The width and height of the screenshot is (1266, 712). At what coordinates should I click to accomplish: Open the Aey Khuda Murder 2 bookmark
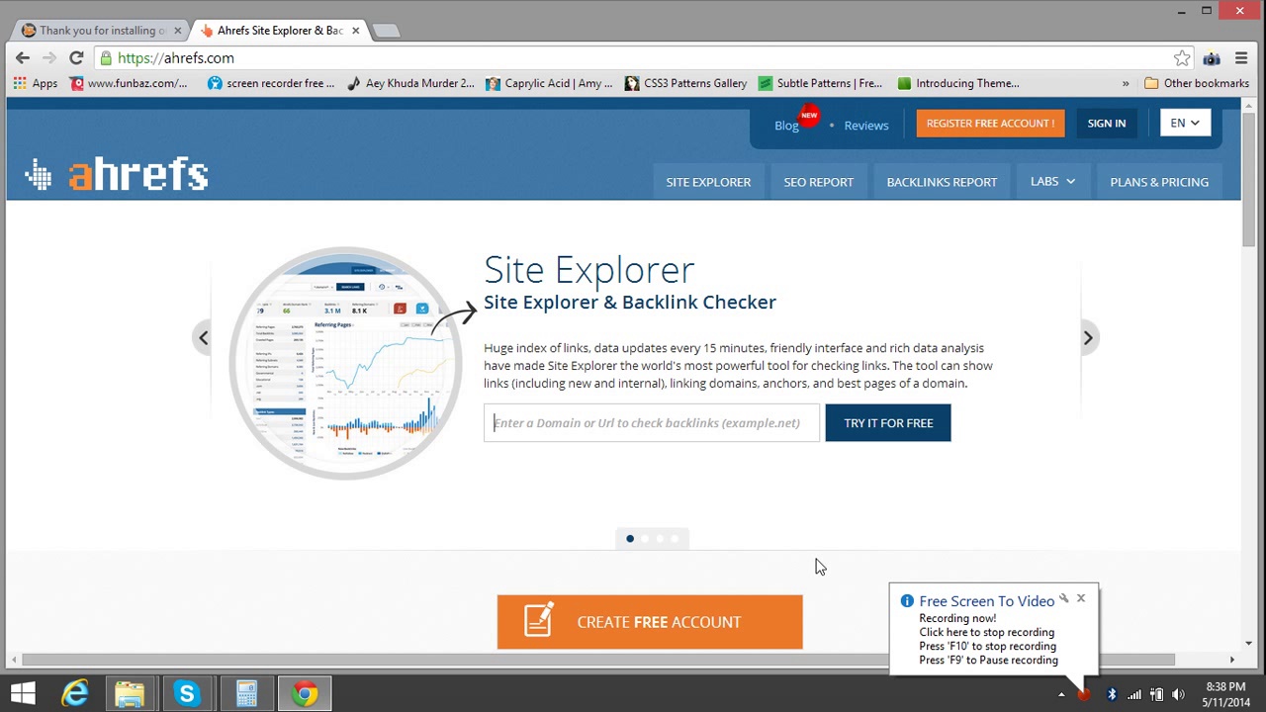point(410,83)
